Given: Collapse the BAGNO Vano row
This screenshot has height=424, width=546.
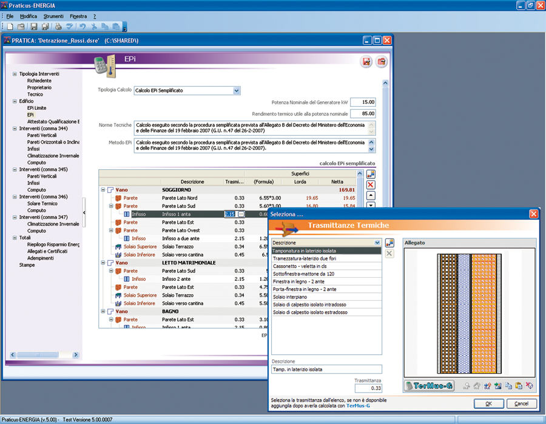Looking at the screenshot, I should [x=103, y=312].
